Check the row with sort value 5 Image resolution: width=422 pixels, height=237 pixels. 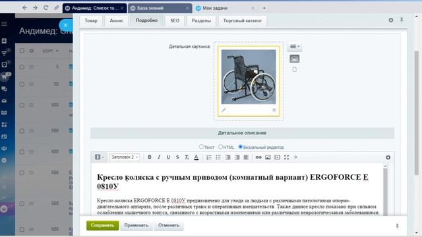click(x=22, y=66)
